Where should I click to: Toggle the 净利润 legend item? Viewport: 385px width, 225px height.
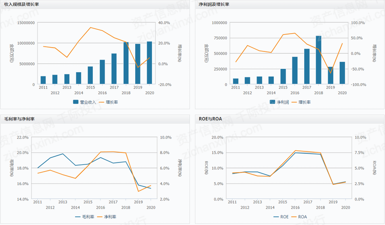coord(279,102)
